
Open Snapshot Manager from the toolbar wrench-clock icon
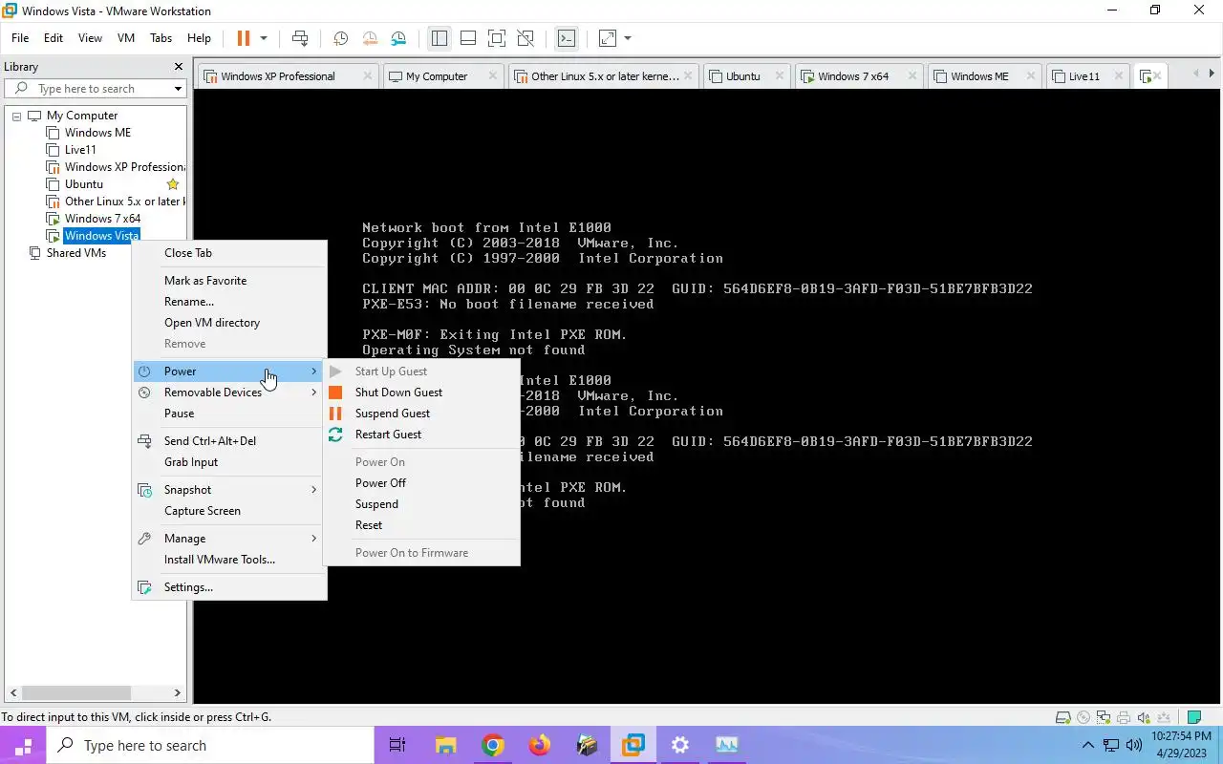coord(398,38)
